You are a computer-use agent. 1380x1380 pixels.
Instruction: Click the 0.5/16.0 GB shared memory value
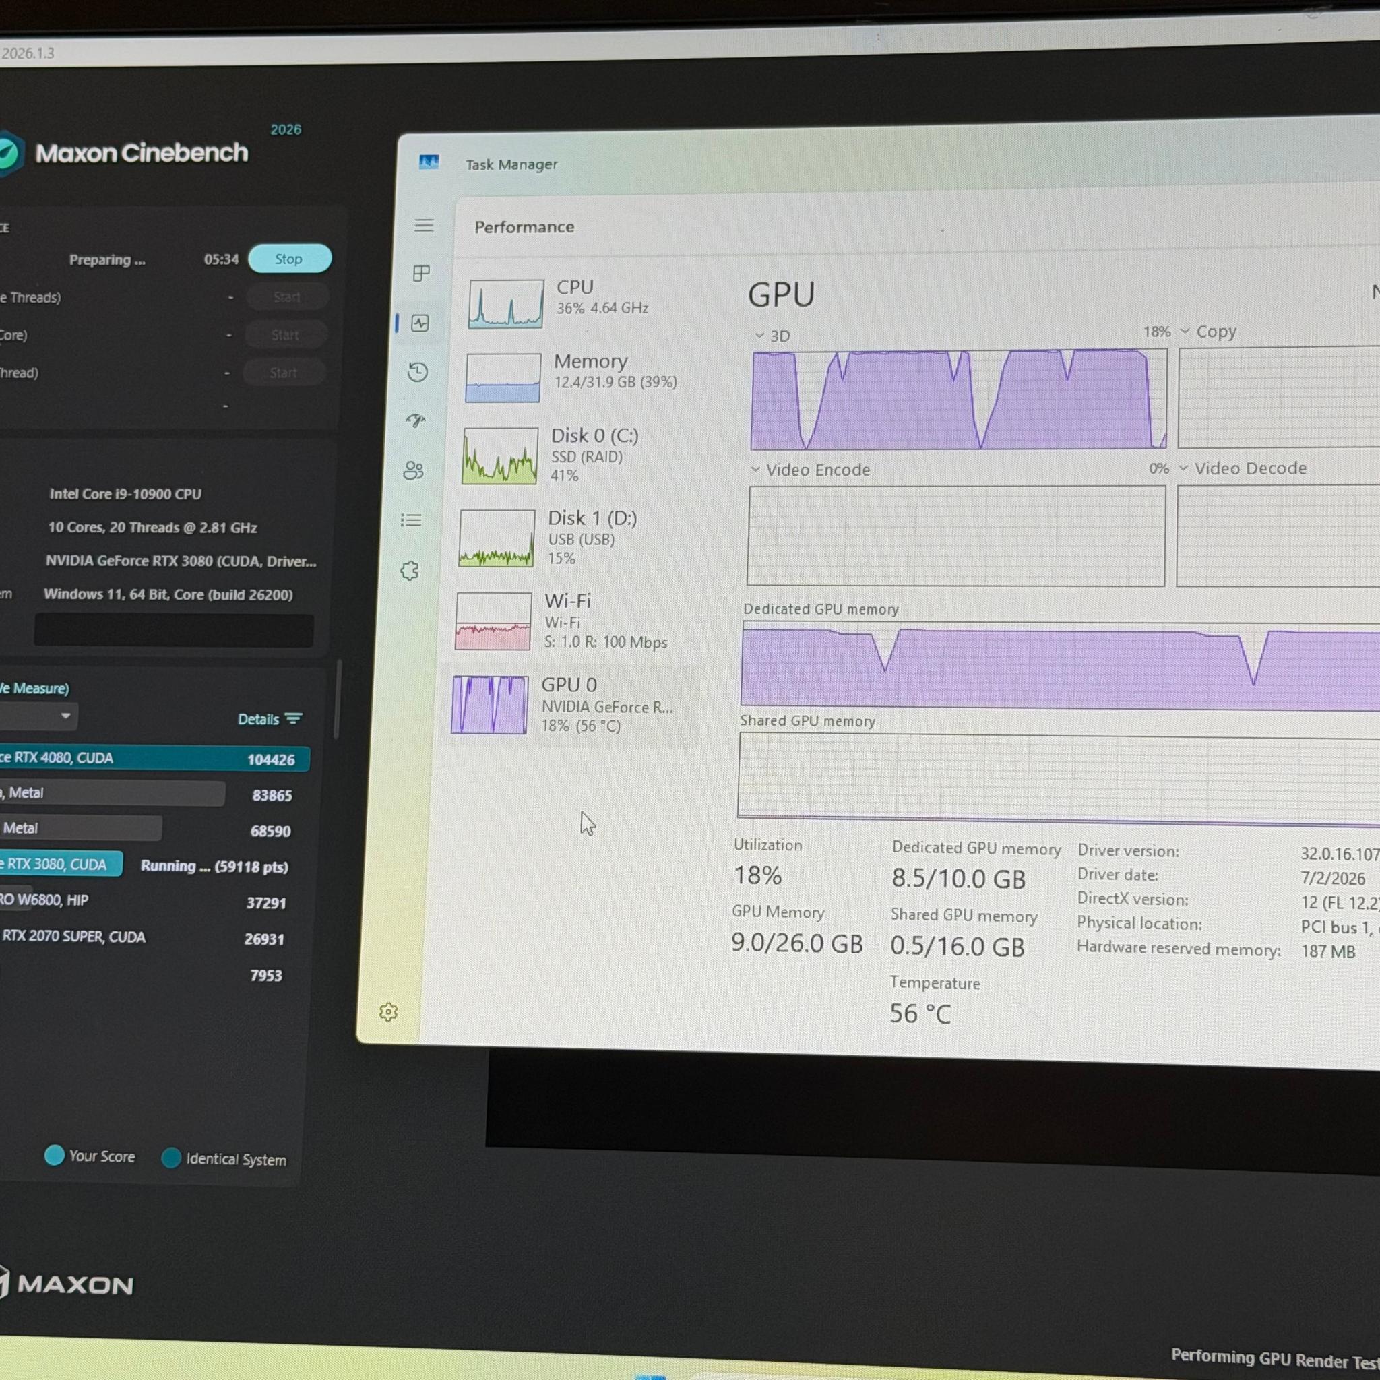click(x=957, y=947)
